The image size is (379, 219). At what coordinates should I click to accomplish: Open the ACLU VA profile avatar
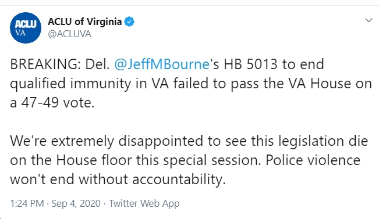click(26, 28)
